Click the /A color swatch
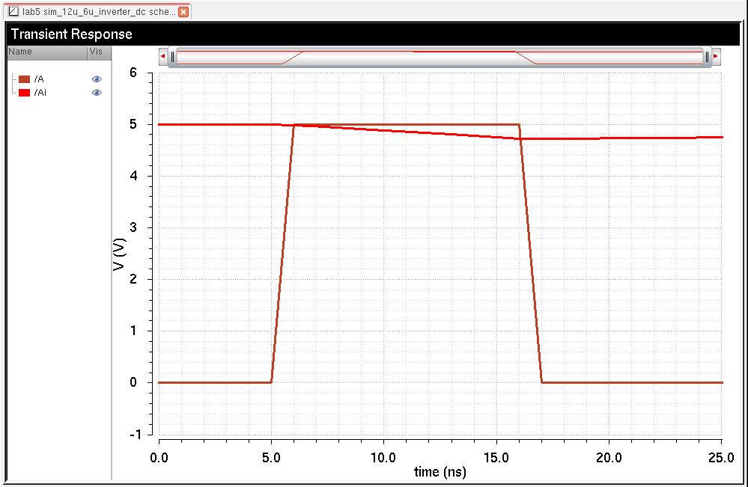Screen dimensions: 748x487 click(x=24, y=79)
